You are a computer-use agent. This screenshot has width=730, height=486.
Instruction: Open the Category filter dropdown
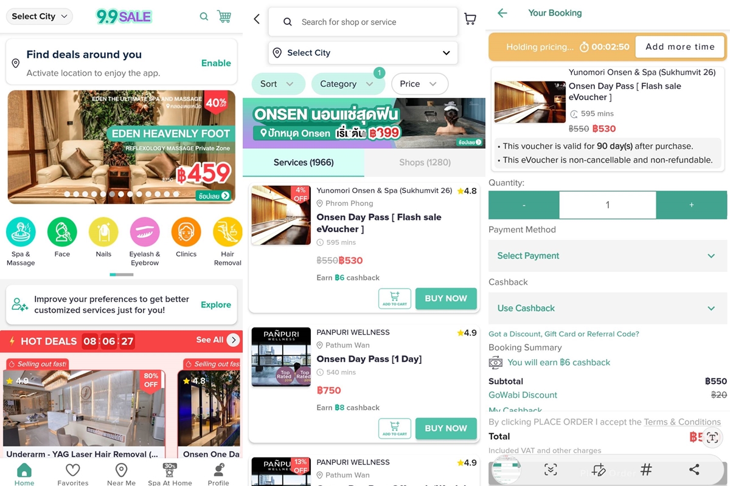click(348, 84)
